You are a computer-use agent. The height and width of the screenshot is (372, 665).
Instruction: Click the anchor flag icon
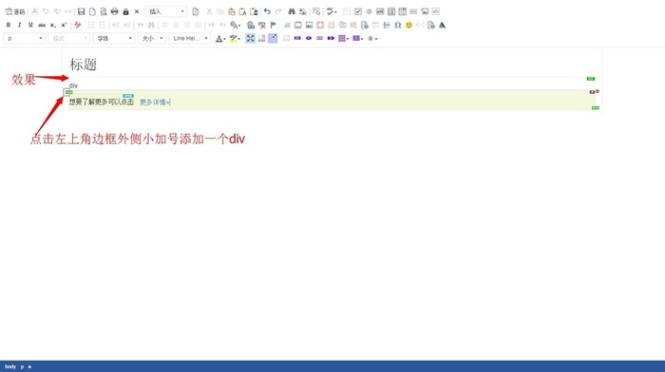click(x=274, y=25)
